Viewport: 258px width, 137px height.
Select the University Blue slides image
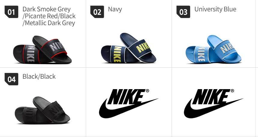pyautogui.click(x=213, y=49)
